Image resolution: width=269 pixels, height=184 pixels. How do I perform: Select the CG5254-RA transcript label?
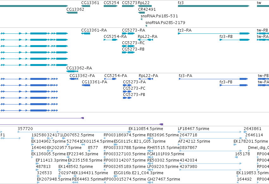[115, 37]
